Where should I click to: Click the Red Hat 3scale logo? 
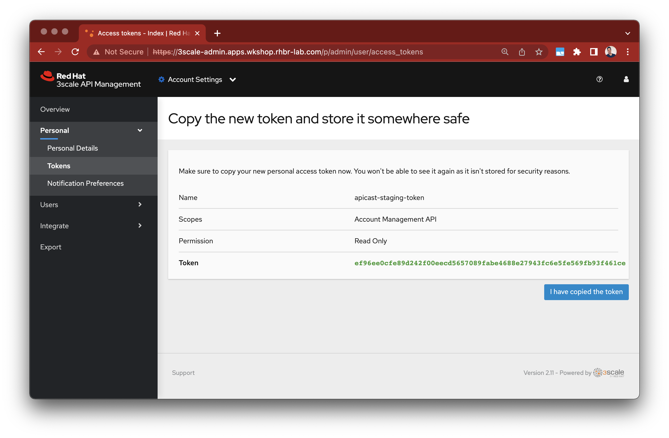(x=90, y=80)
